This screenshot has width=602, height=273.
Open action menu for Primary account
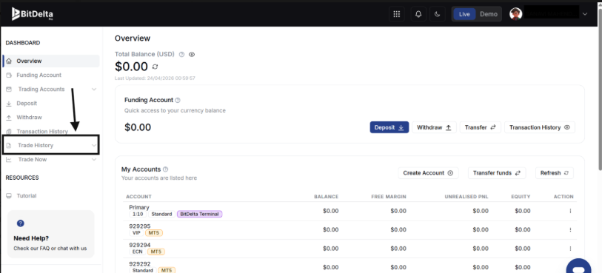tap(570, 211)
